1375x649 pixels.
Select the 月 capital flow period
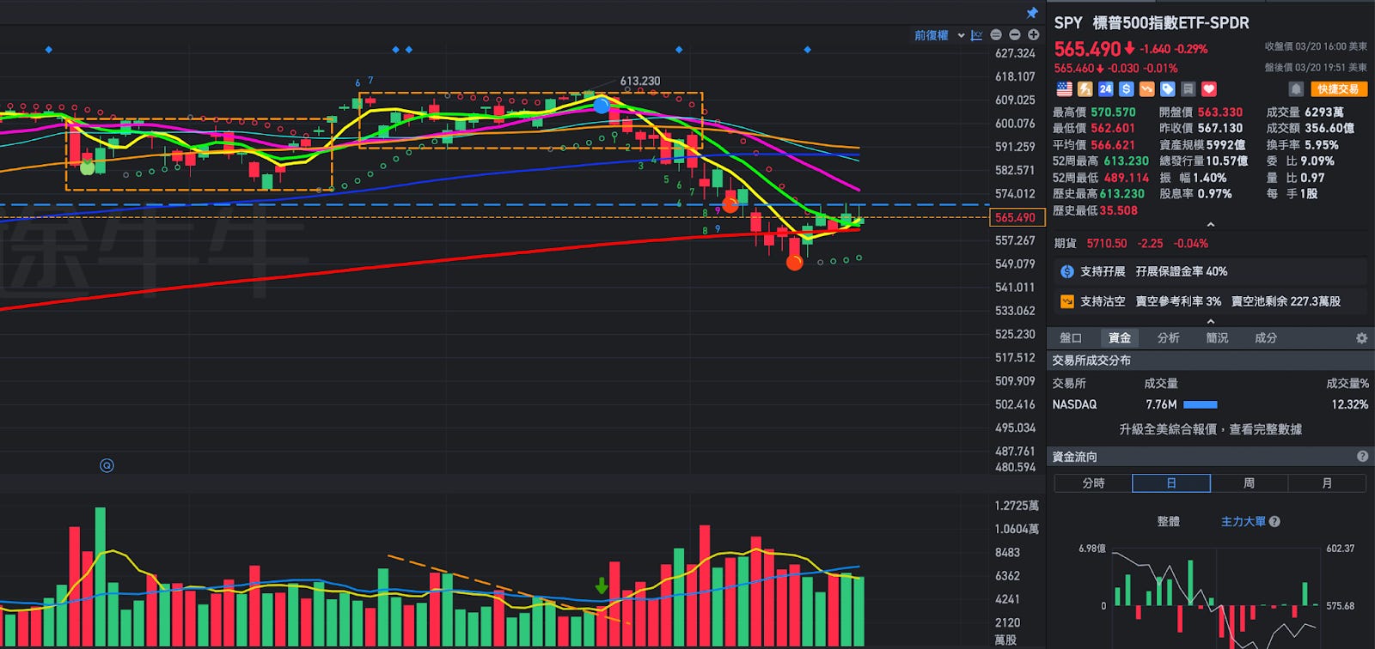tap(1327, 483)
